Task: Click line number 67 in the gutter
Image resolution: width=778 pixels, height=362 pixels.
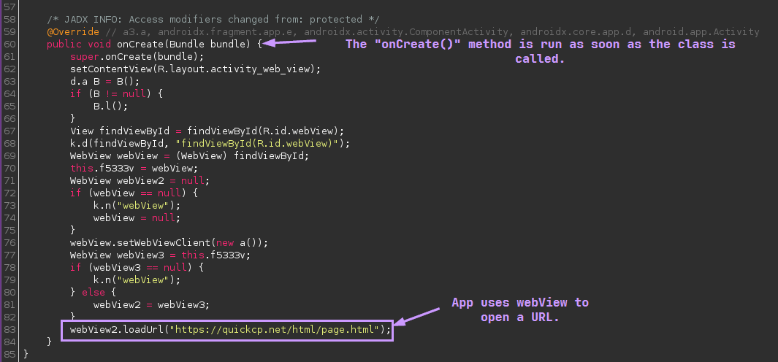Action: click(x=10, y=131)
